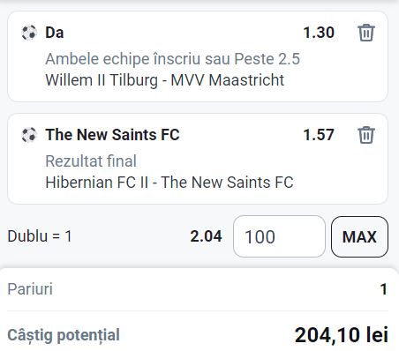
Task: Click the football icon beside The New Saints FC
Action: click(x=29, y=135)
